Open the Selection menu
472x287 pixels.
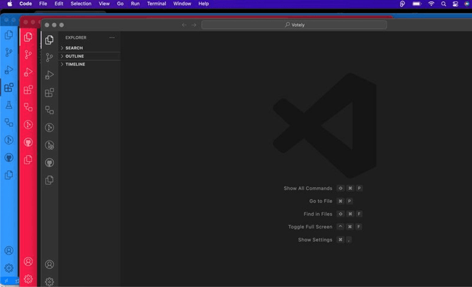point(81,4)
